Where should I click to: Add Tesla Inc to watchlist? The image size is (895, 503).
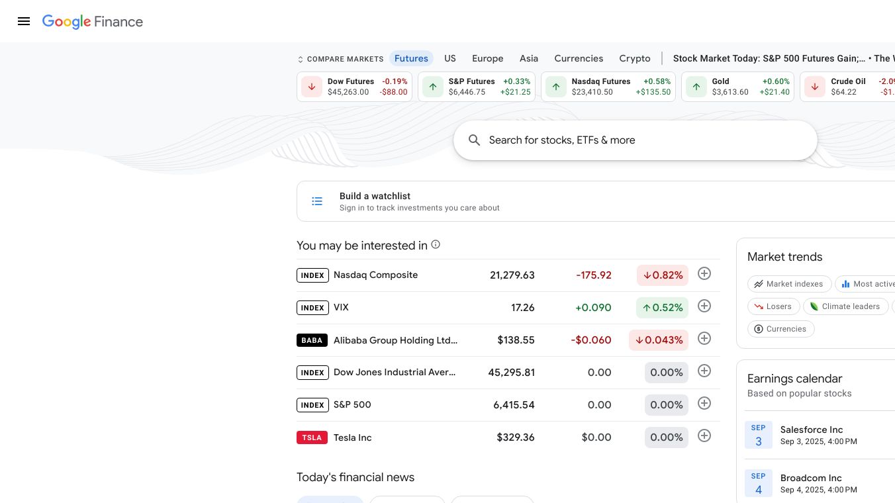pos(704,436)
